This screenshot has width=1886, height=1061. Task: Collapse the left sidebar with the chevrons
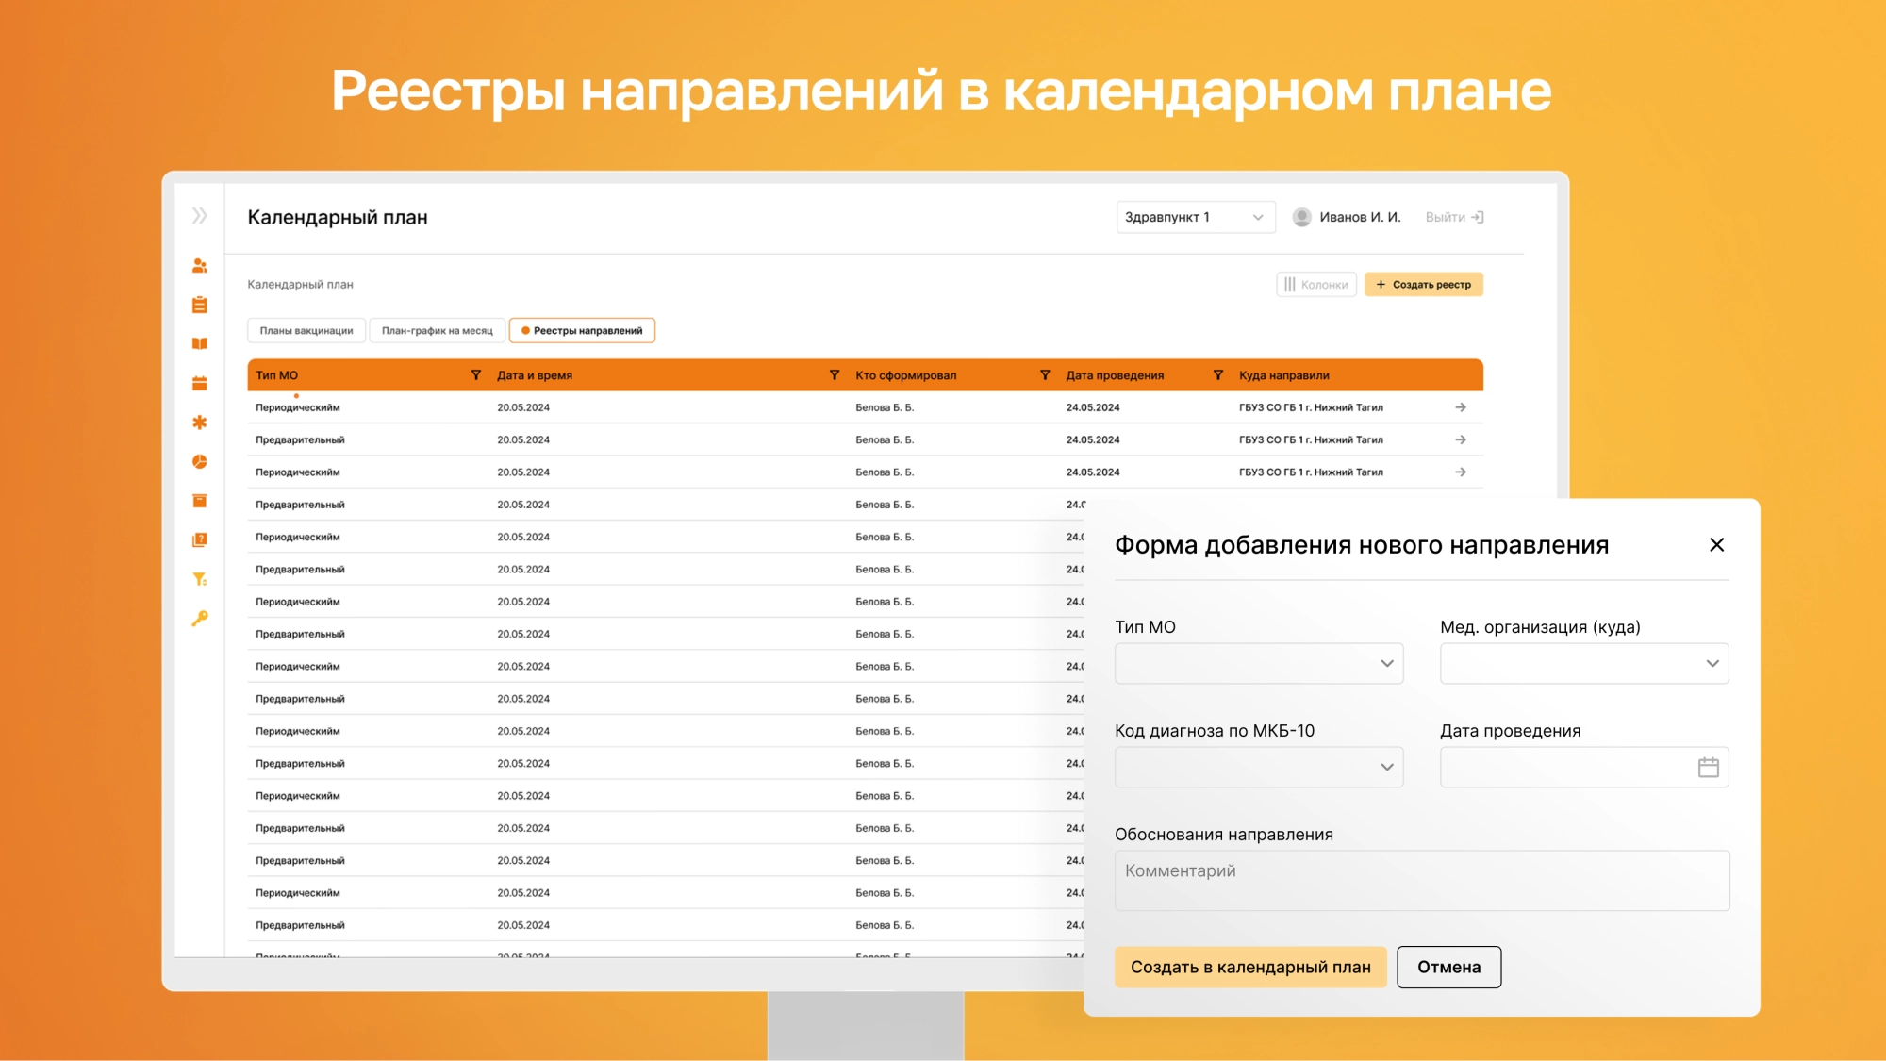(x=199, y=215)
